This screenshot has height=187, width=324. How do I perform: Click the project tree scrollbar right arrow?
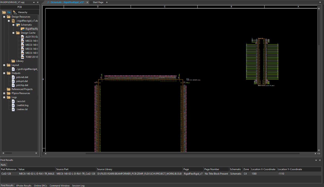click(36, 153)
